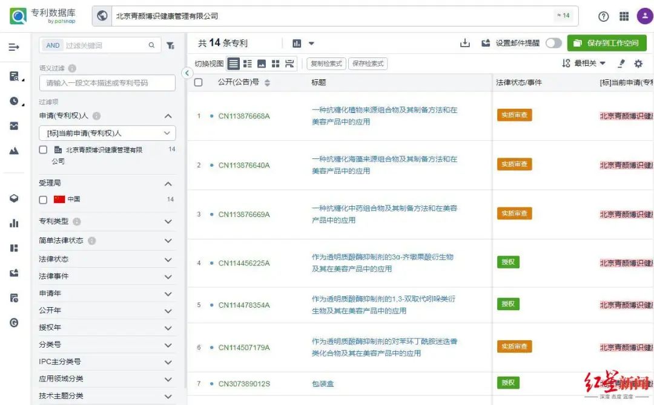Click the help question mark icon in top bar
Screen dimensions: 654x405
coord(603,16)
